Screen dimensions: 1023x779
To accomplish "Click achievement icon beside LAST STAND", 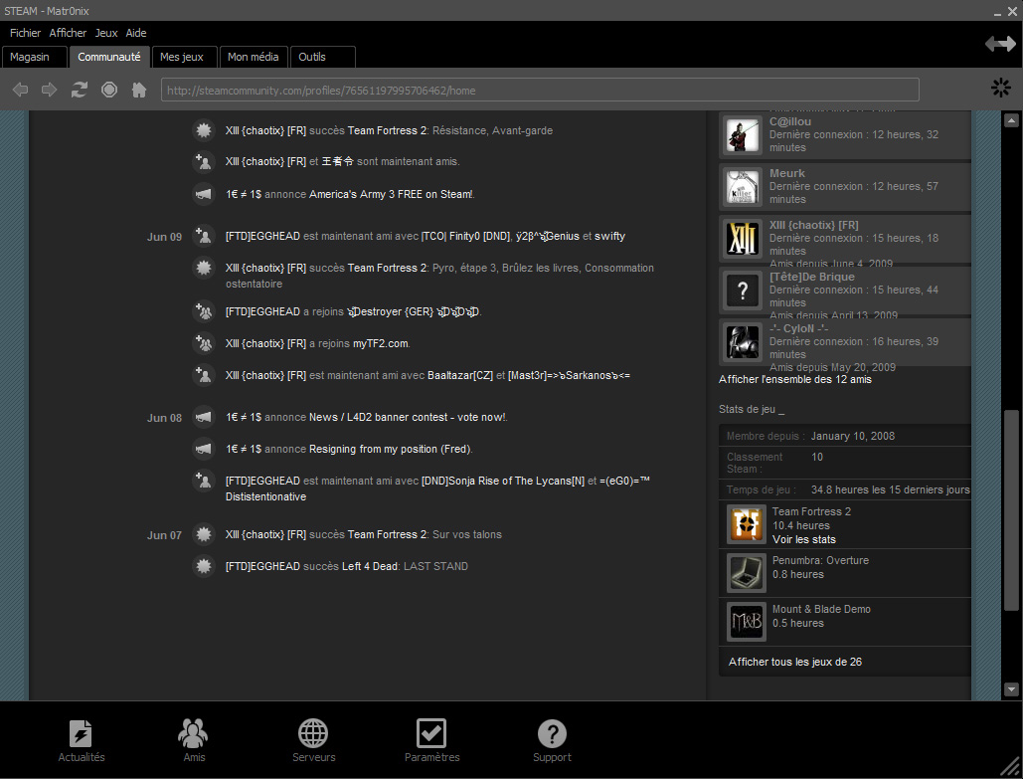I will (x=204, y=566).
